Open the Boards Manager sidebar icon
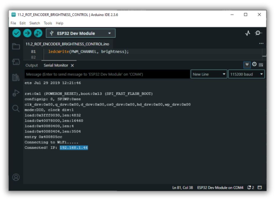The width and height of the screenshot is (275, 201). (16, 62)
